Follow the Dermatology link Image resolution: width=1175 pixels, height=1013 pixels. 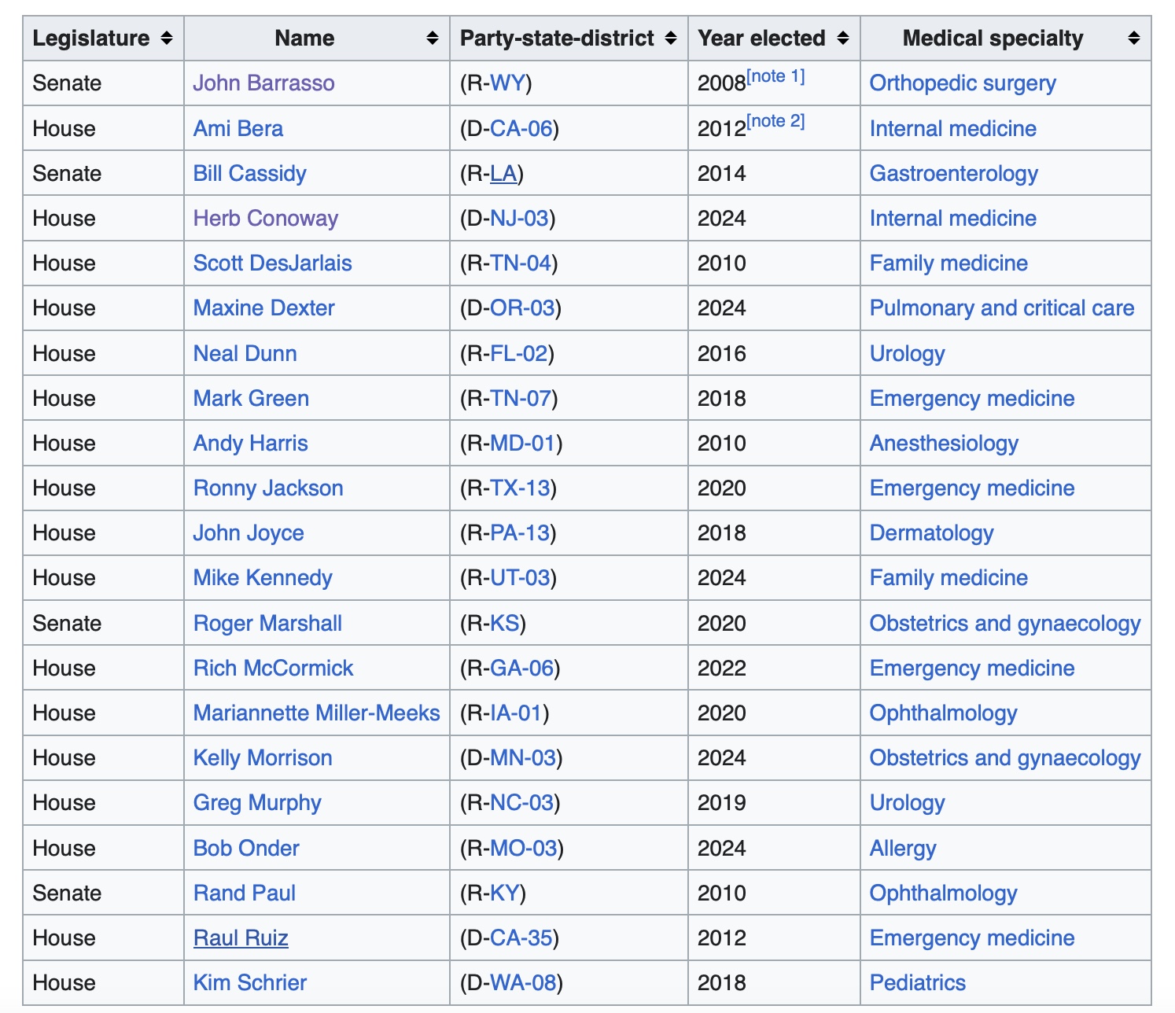click(x=931, y=533)
